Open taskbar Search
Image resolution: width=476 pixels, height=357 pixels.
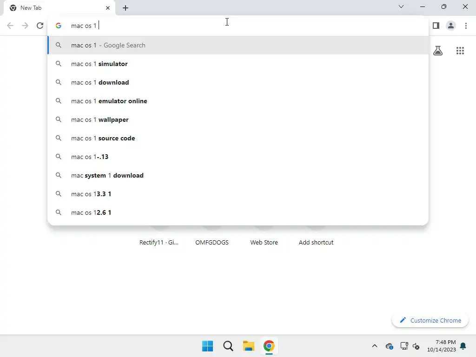pyautogui.click(x=228, y=346)
